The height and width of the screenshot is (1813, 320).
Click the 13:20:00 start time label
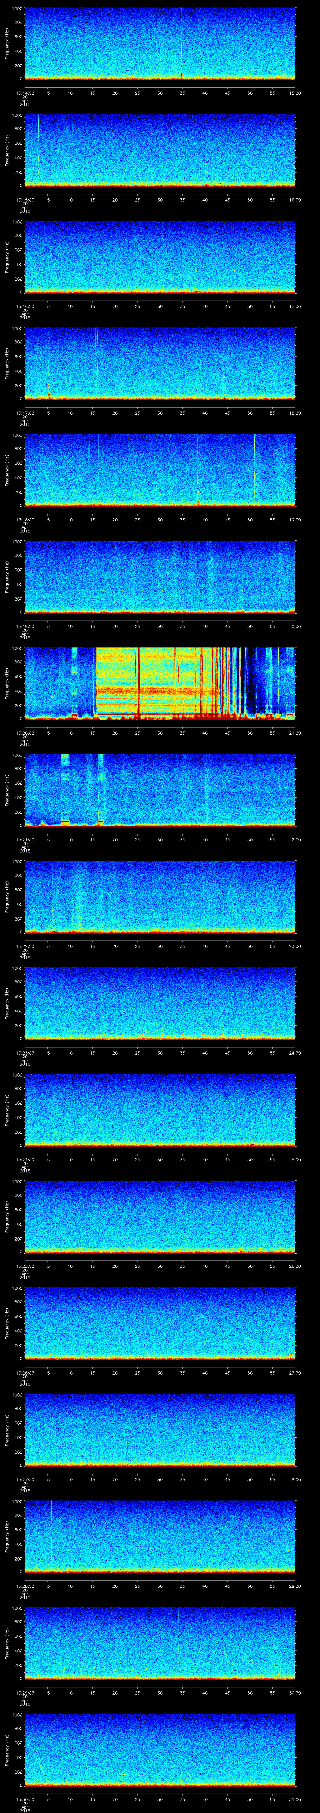(x=25, y=733)
